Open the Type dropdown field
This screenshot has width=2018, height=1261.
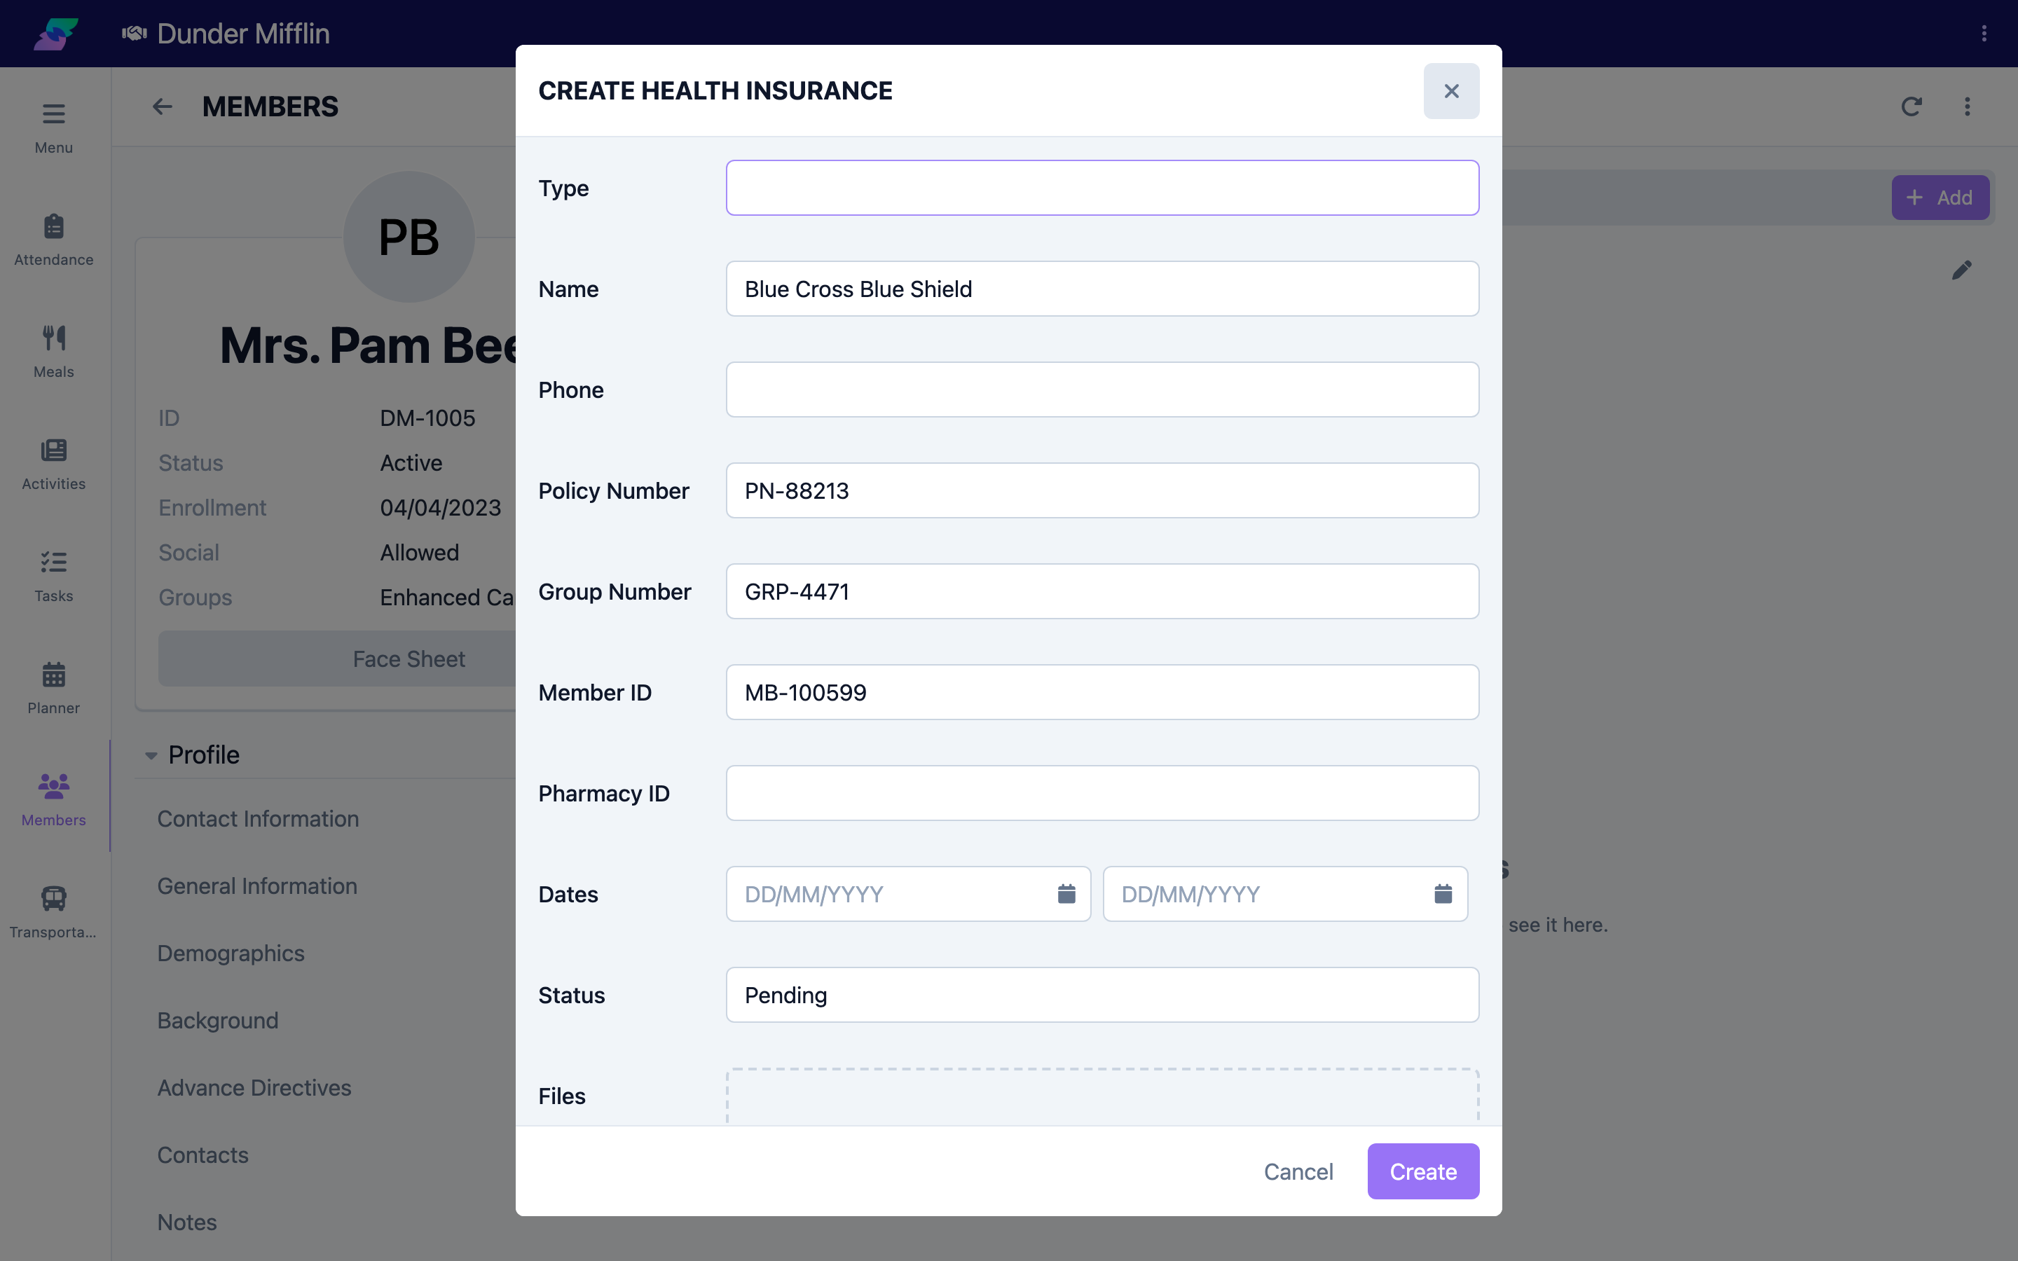pyautogui.click(x=1102, y=188)
